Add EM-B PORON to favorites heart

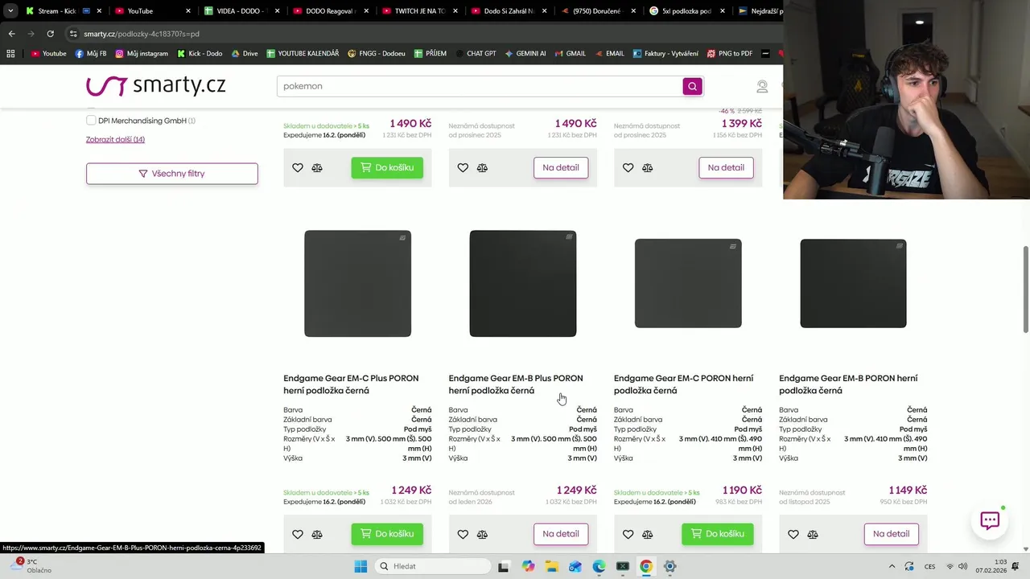793,534
